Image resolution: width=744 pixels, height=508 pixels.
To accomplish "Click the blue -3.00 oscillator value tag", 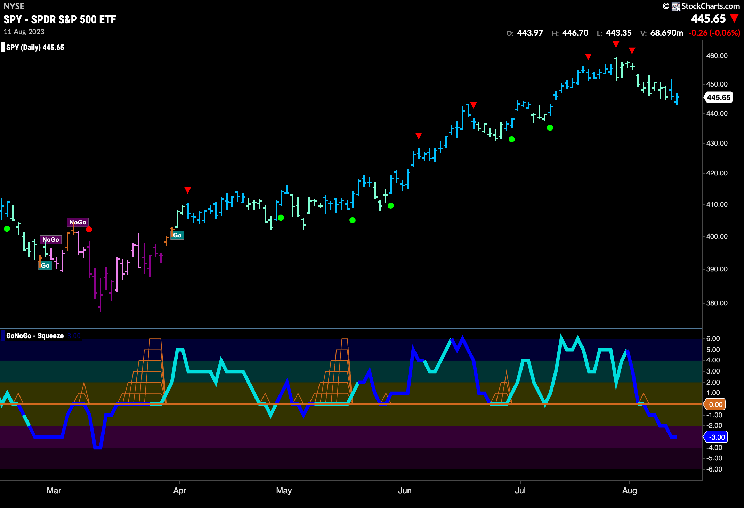I will (716, 437).
